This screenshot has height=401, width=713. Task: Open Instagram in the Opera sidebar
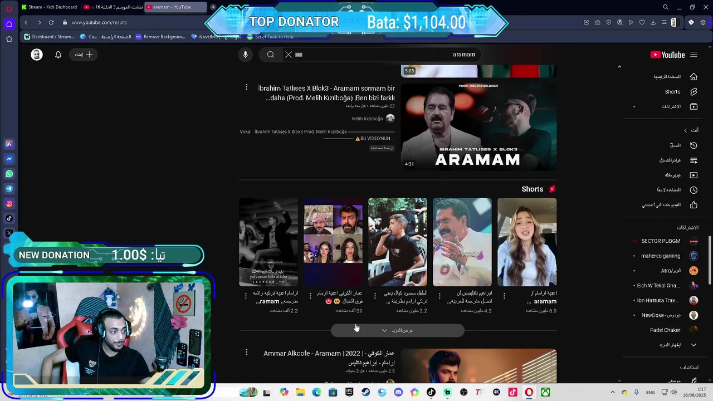point(9,204)
